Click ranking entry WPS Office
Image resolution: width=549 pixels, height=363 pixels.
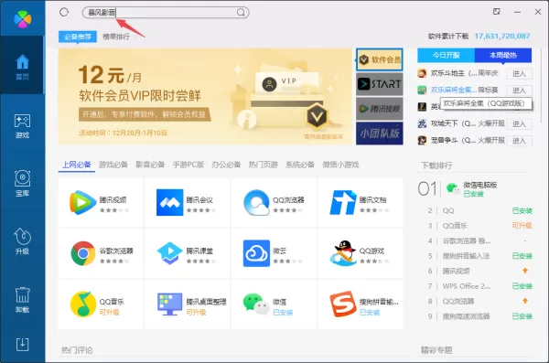(467, 286)
